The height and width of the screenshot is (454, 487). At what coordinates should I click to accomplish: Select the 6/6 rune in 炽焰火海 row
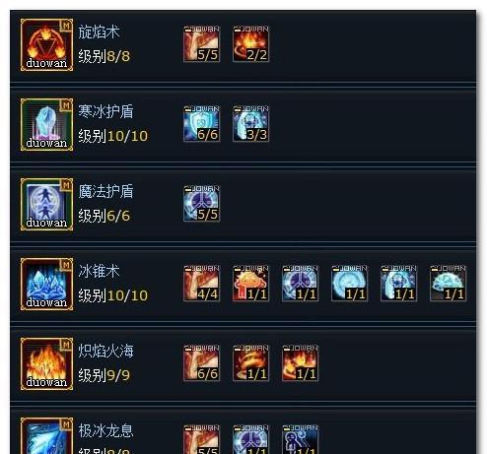(202, 363)
